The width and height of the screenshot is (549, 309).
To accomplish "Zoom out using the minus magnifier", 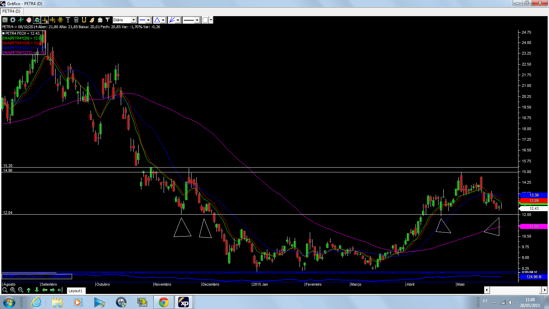I will [x=21, y=290].
